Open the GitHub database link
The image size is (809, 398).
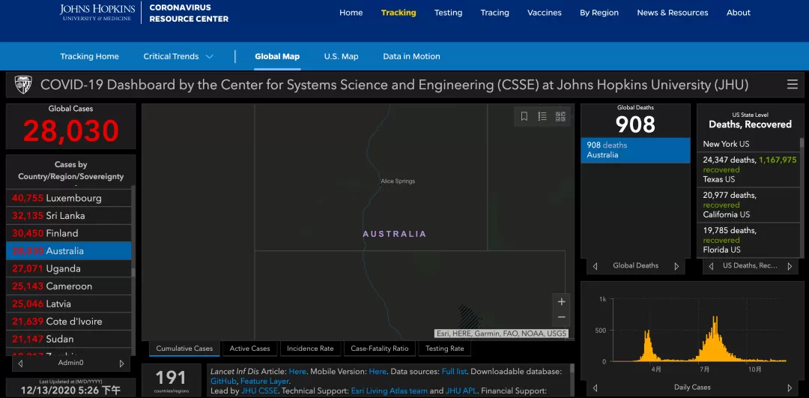tap(223, 381)
